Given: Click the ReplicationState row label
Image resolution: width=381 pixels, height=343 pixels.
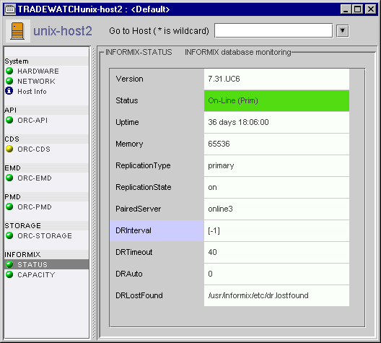Looking at the screenshot, I should (144, 187).
